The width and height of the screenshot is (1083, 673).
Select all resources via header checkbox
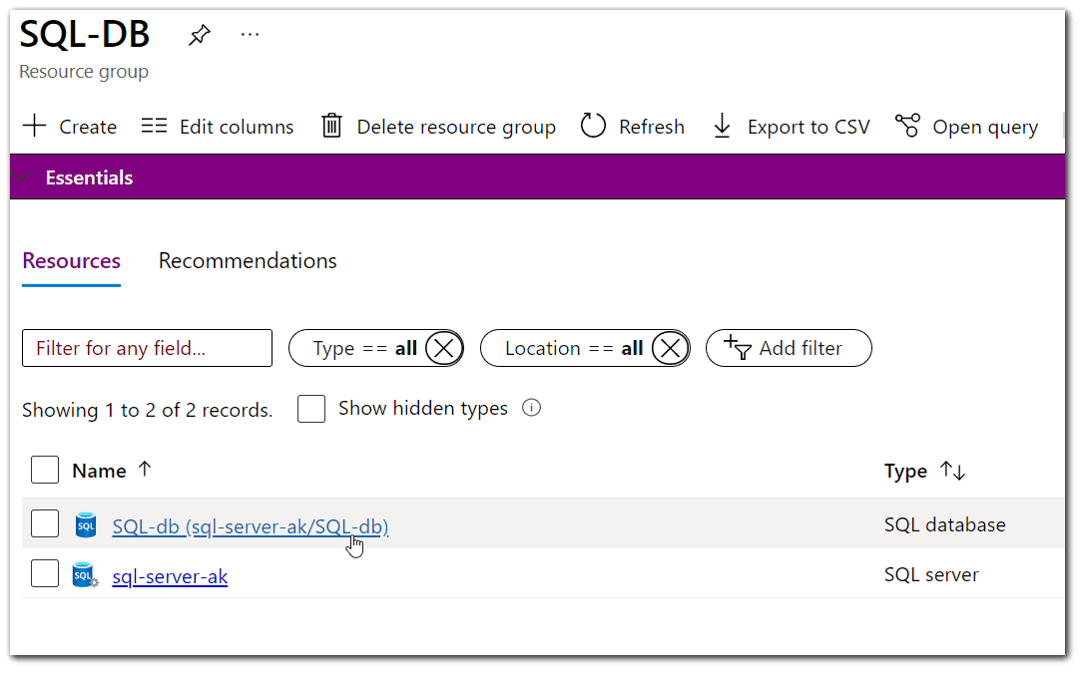click(44, 470)
